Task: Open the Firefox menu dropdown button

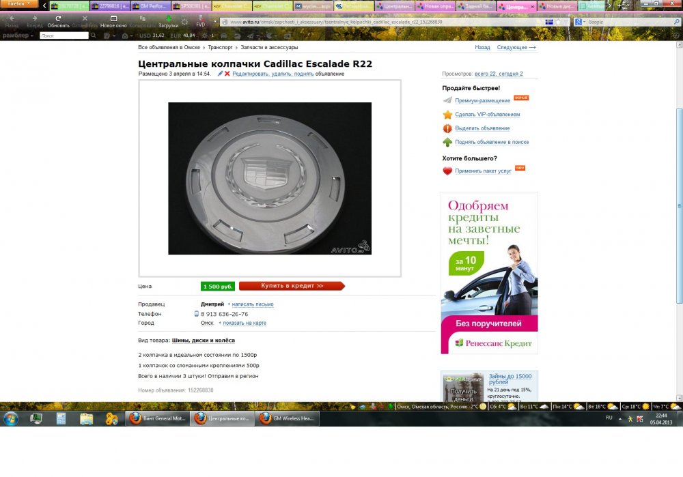Action: tap(19, 4)
